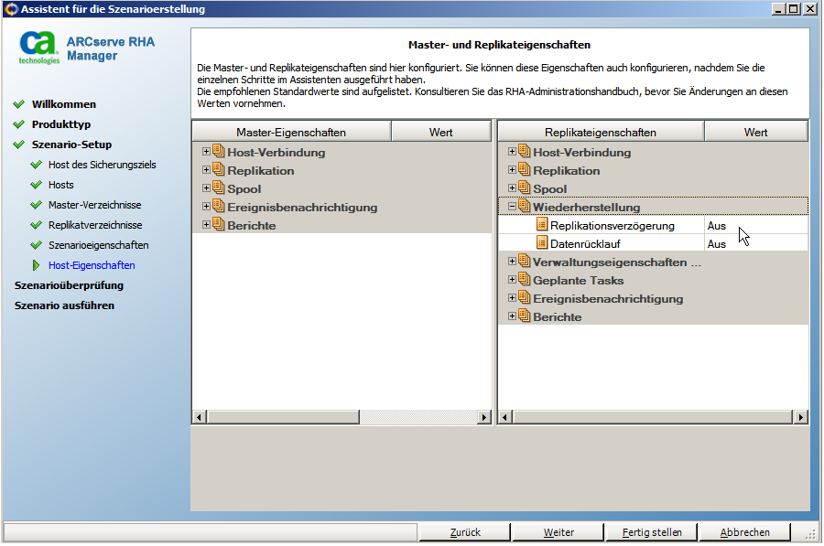Click Berichte folder icon in Master properties
Viewport: 824px width, 546px height.
tap(219, 225)
